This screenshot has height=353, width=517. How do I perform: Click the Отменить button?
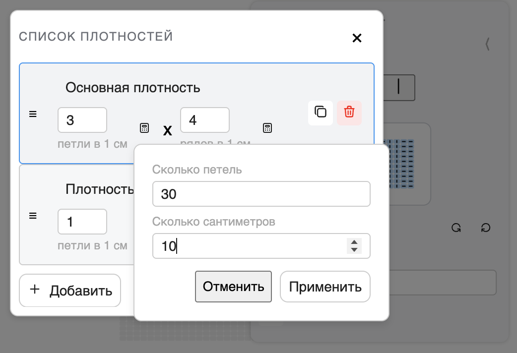tap(233, 287)
